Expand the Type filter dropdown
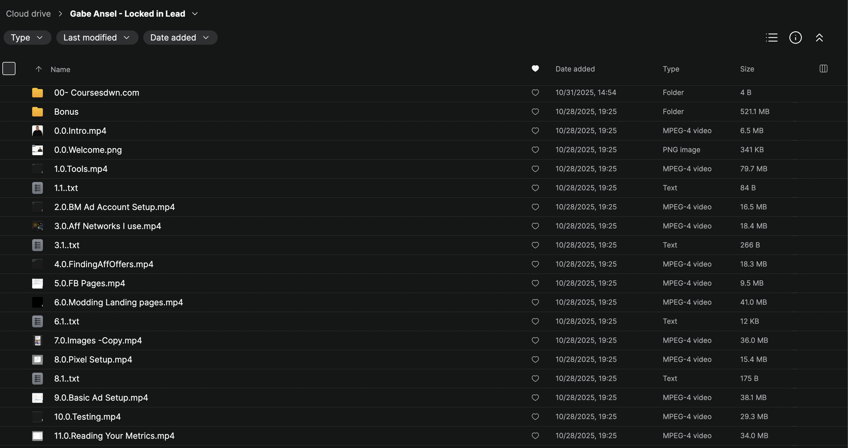This screenshot has height=448, width=848. click(27, 38)
